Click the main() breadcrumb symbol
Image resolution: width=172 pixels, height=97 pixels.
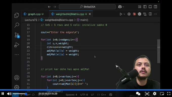click(x=84, y=20)
